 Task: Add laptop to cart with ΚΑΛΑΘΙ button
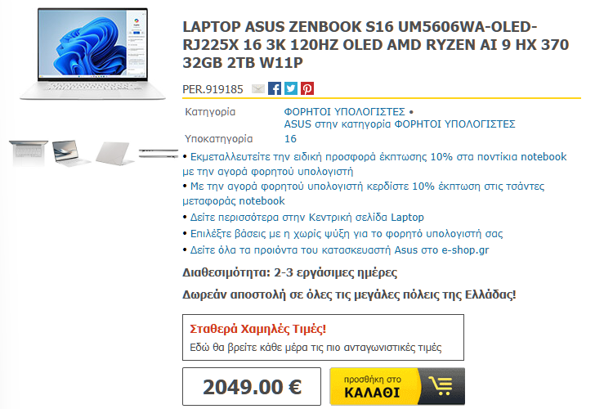click(x=397, y=386)
